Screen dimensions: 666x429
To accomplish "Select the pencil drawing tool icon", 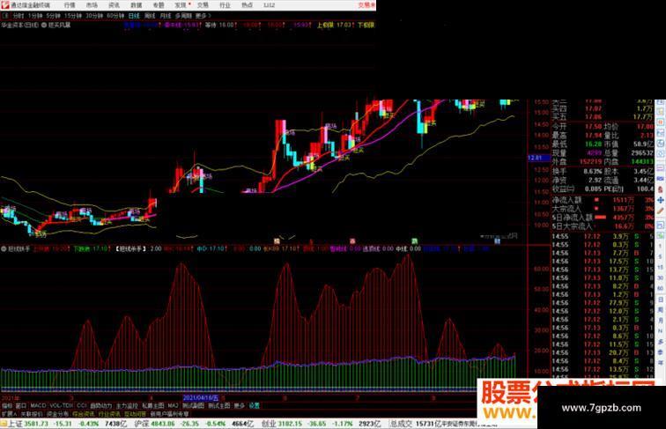I will click(661, 211).
